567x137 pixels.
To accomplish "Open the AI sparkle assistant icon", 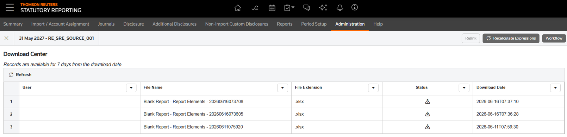I will (x=323, y=8).
